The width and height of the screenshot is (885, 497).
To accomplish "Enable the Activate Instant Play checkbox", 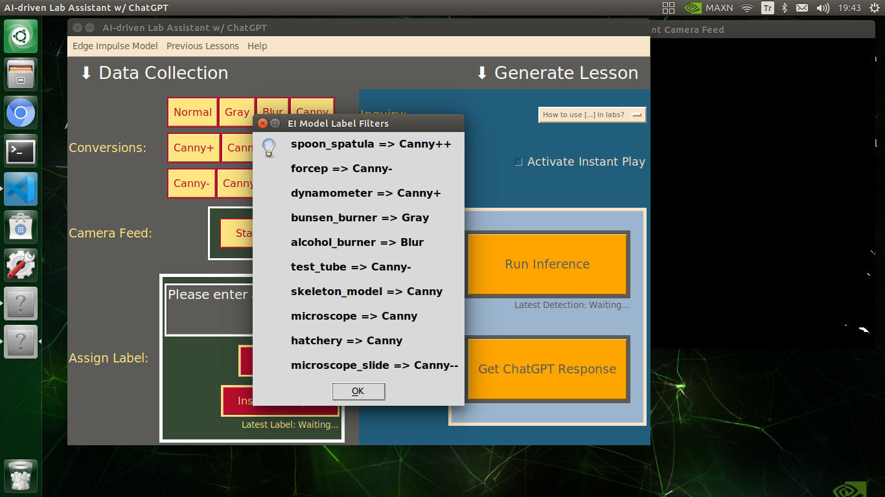I will (518, 162).
